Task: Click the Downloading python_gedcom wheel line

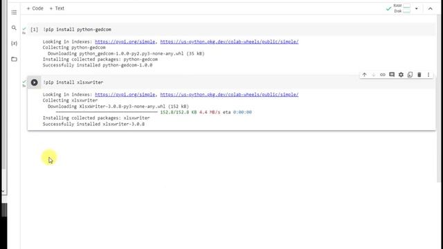Action: point(126,53)
